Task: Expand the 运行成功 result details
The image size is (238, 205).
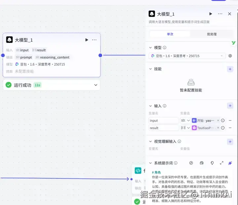Action: [96, 85]
